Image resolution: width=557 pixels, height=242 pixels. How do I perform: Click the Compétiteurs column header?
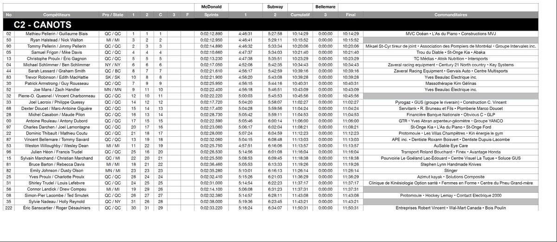(57, 15)
